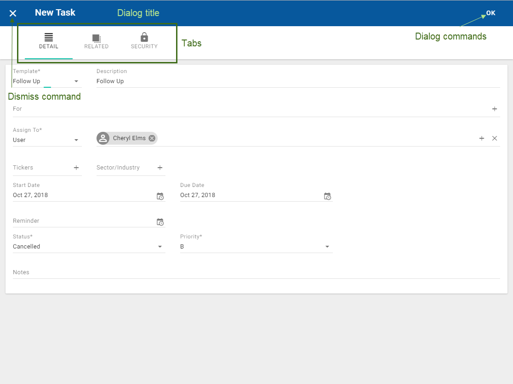Expand the Template dropdown
The image size is (513, 384).
76,81
